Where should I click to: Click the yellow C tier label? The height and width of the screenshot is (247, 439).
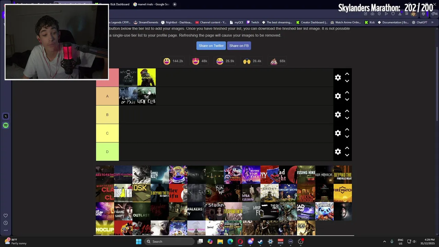coord(107,133)
